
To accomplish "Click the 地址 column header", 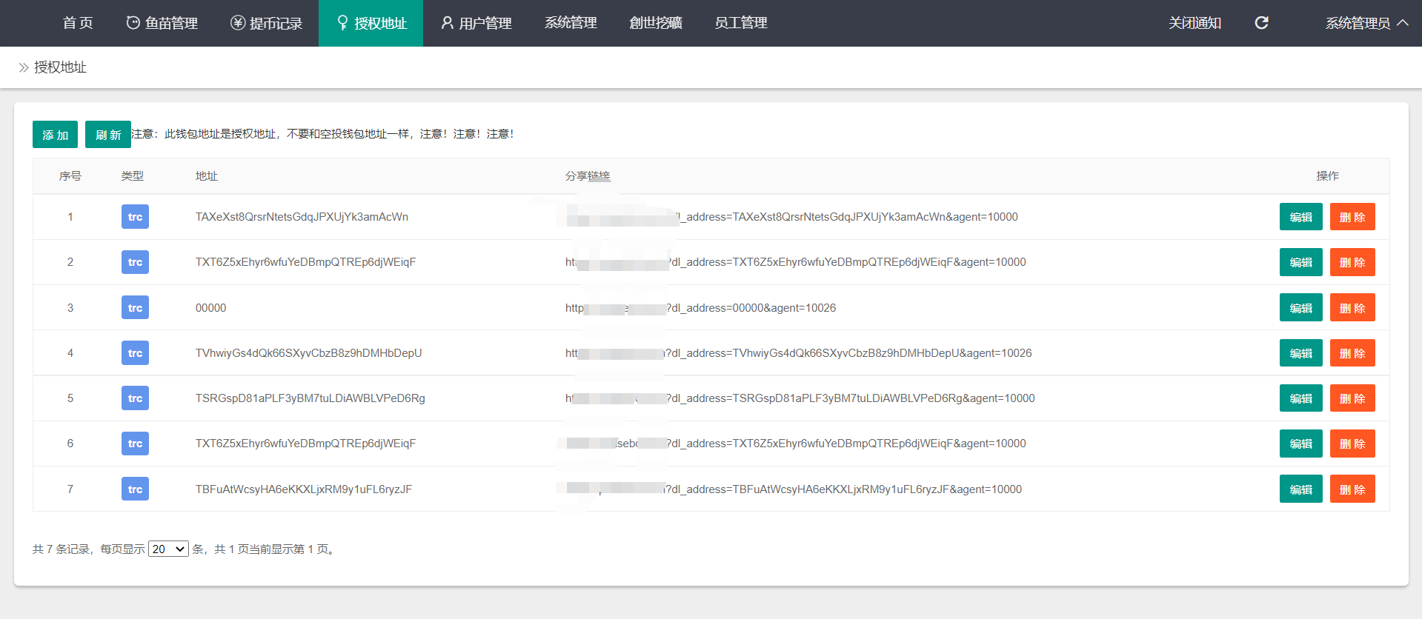I will pos(207,176).
